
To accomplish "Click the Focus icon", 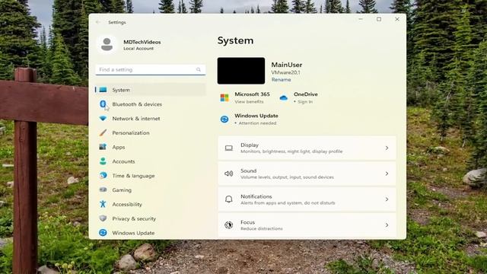I will coord(228,225).
